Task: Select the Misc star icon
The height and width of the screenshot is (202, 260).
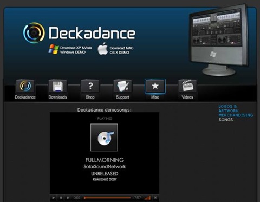Action: click(155, 86)
